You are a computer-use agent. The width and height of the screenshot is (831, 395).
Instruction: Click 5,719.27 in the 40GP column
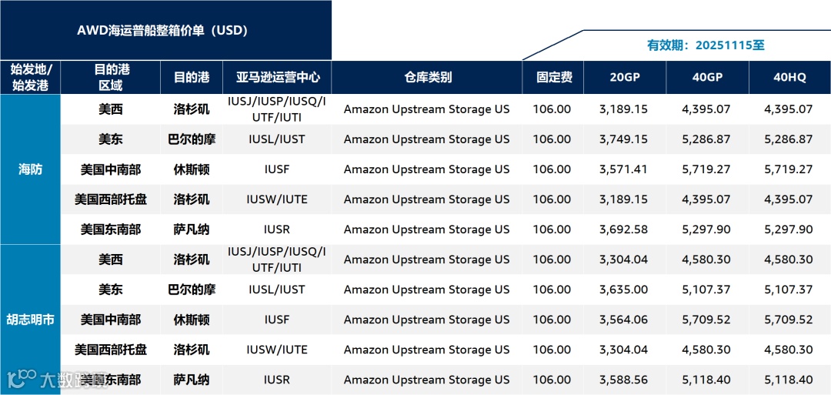(706, 169)
